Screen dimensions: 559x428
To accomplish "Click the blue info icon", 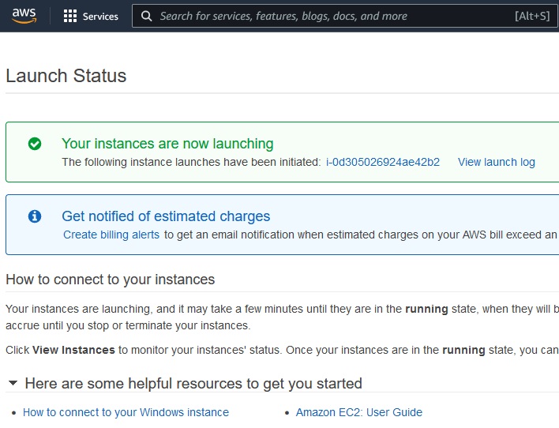I will (x=35, y=216).
